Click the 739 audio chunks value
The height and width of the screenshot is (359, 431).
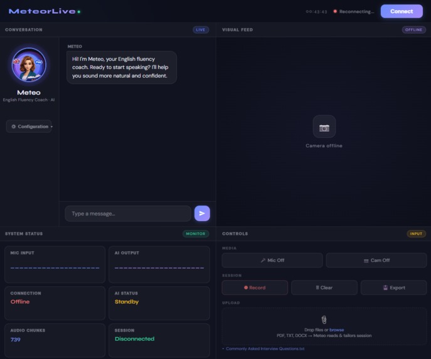click(16, 340)
